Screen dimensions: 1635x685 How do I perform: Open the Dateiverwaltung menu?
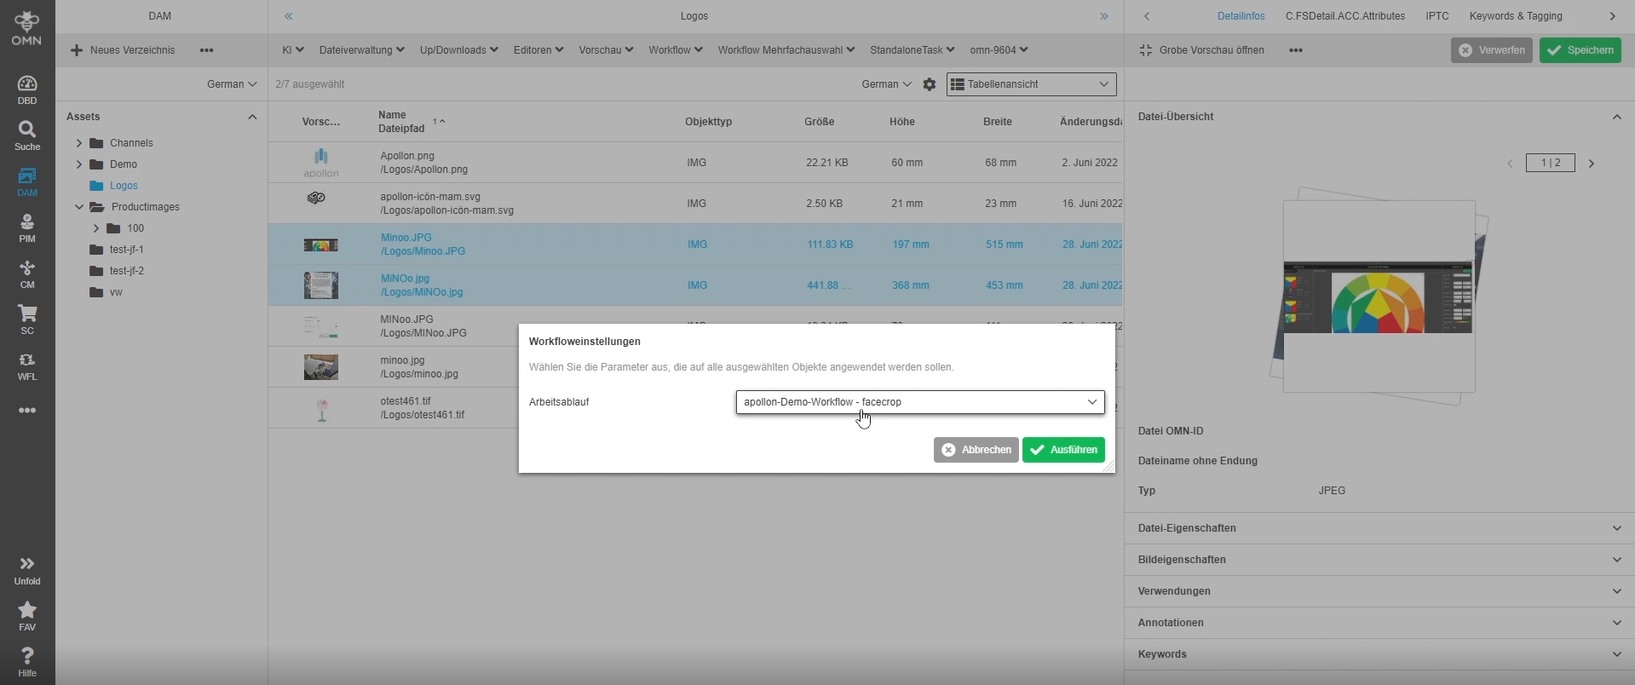click(x=361, y=50)
